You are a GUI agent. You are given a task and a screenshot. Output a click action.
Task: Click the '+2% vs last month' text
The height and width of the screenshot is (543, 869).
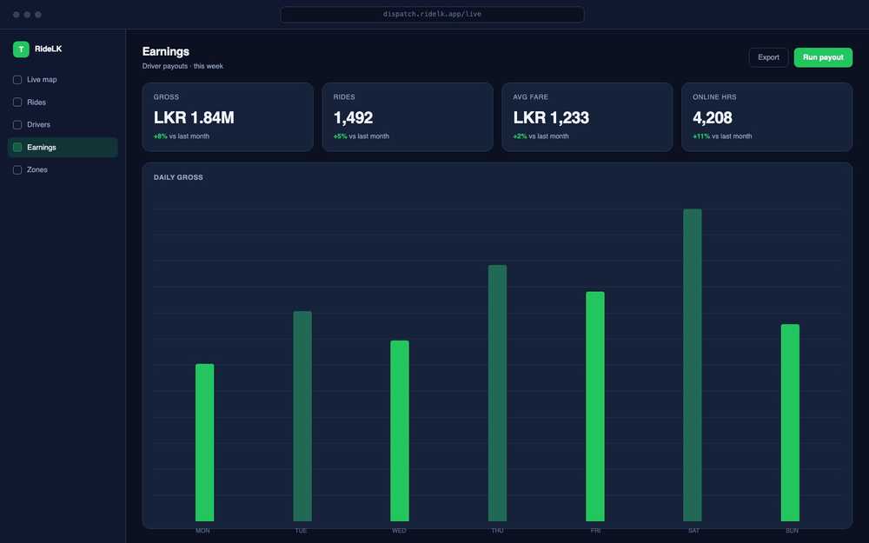pos(541,136)
